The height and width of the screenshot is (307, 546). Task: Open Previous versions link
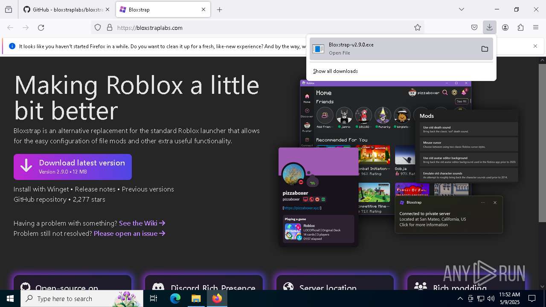[148, 189]
